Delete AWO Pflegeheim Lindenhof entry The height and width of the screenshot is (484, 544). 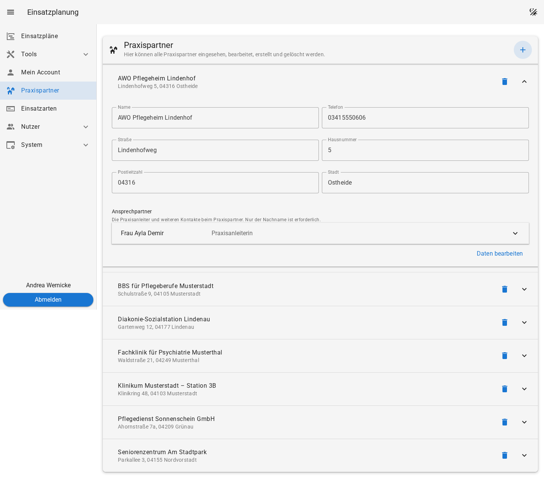coord(505,82)
